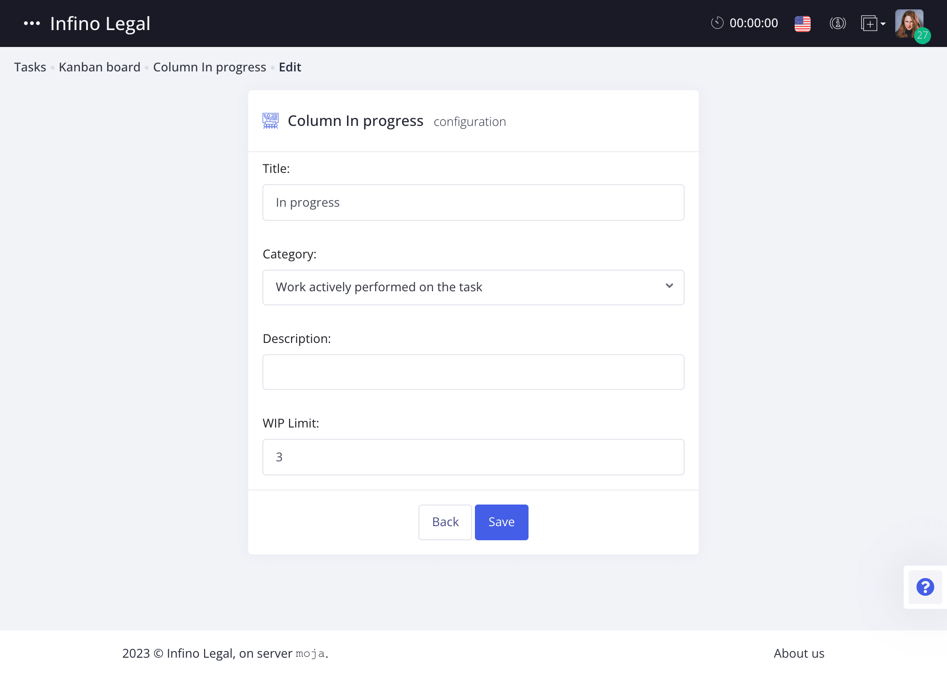
Task: Click the Back button
Action: (444, 522)
